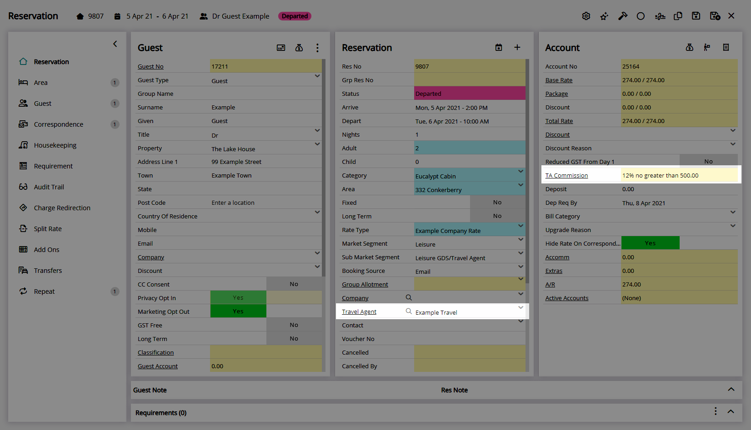Toggle Privacy Opt In Yes switch
751x430 pixels.
click(238, 297)
